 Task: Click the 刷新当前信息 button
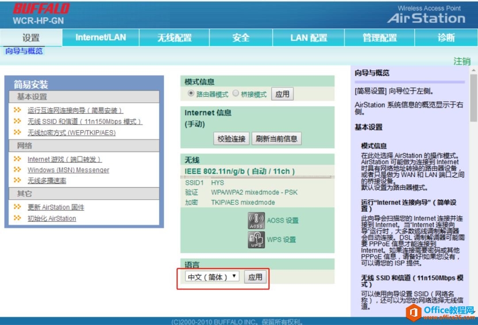pos(277,139)
